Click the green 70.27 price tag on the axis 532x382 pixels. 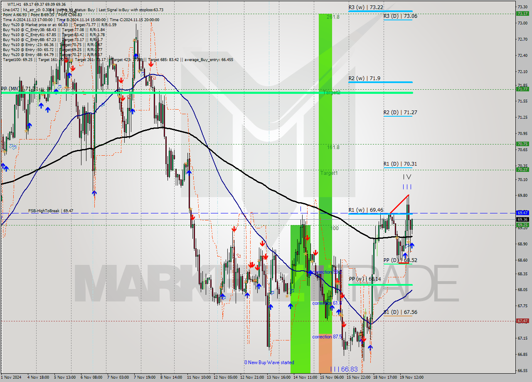click(522, 169)
